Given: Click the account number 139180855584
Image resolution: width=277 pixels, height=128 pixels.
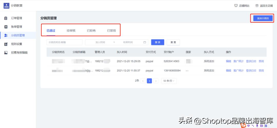Looking at the screenshot, I should click(x=172, y=71).
